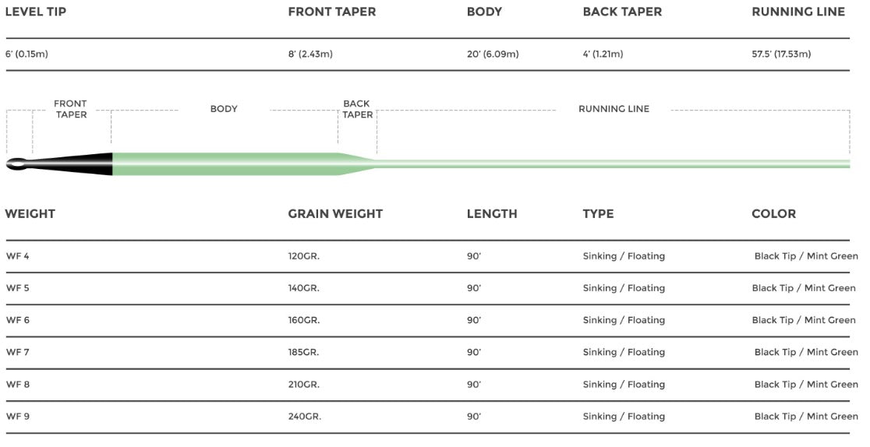Click the WF 9 Black Tip / Mint Green color
Image resolution: width=870 pixels, height=447 pixels.
tap(806, 417)
